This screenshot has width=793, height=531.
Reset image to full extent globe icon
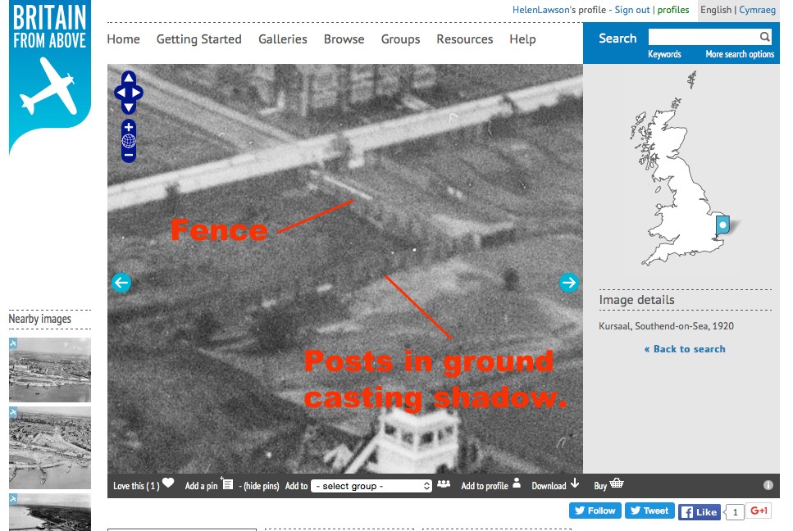(129, 141)
